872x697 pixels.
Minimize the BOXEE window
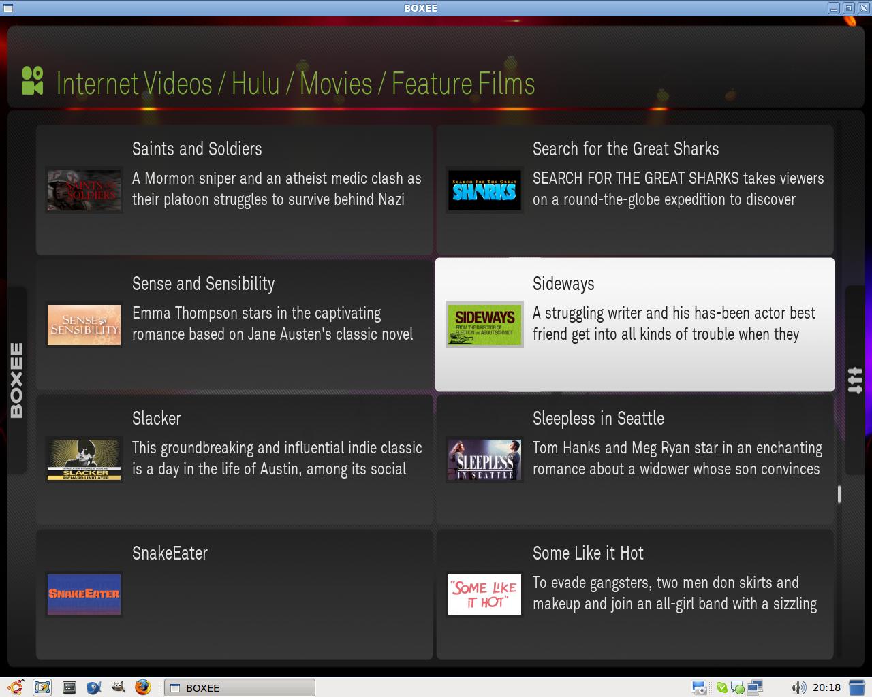[x=834, y=8]
